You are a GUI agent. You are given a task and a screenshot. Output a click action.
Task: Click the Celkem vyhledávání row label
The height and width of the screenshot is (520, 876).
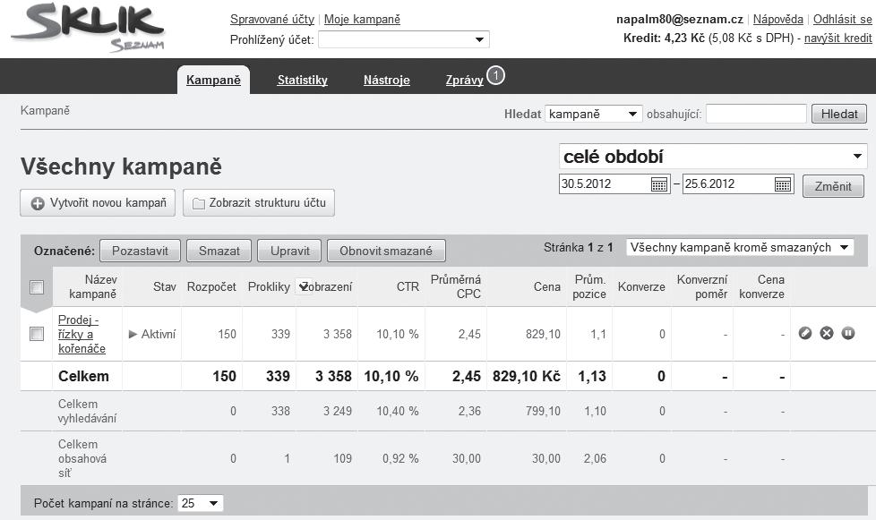[87, 411]
